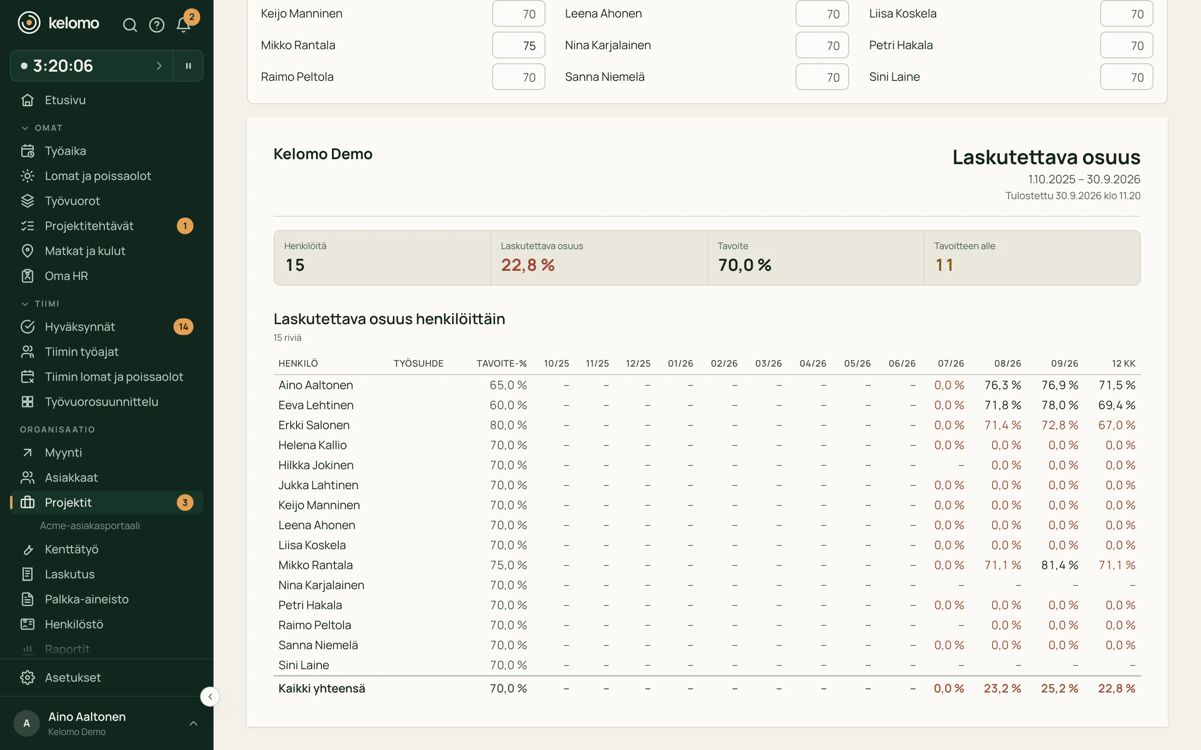
Task: Open Acme-asiakasportaali sub-item
Action: 90,526
